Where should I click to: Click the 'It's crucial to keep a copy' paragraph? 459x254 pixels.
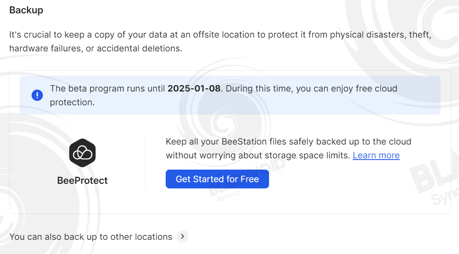pos(221,41)
